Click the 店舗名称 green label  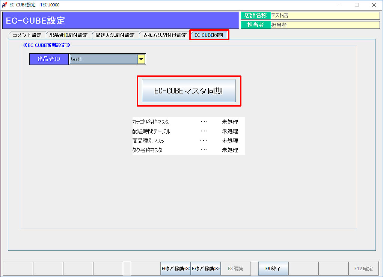(256, 15)
